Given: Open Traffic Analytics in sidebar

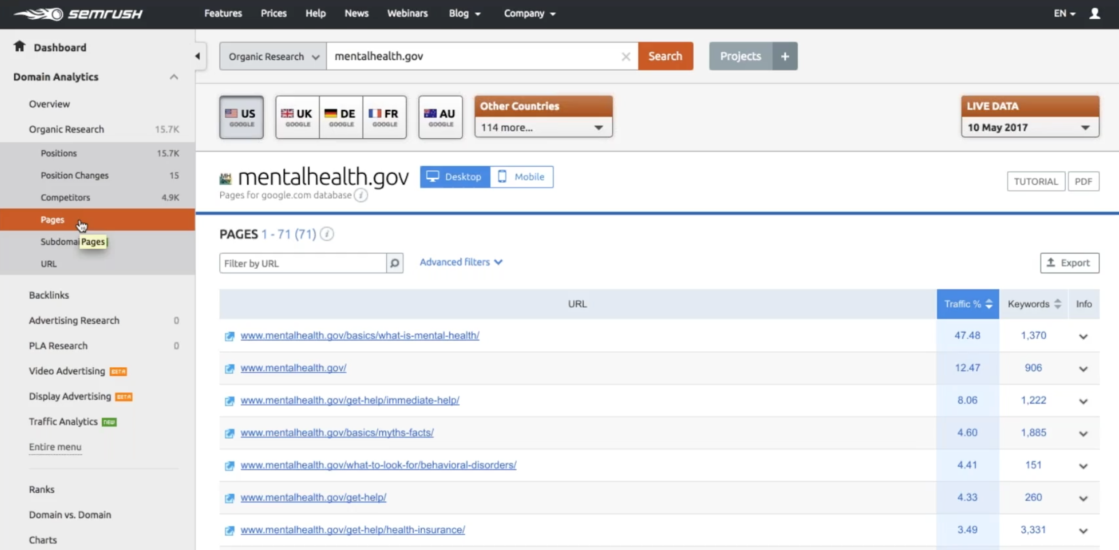Looking at the screenshot, I should coord(63,422).
